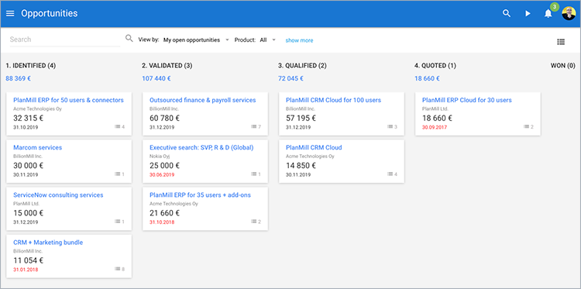Click the Identified total 88 369 €

click(18, 78)
